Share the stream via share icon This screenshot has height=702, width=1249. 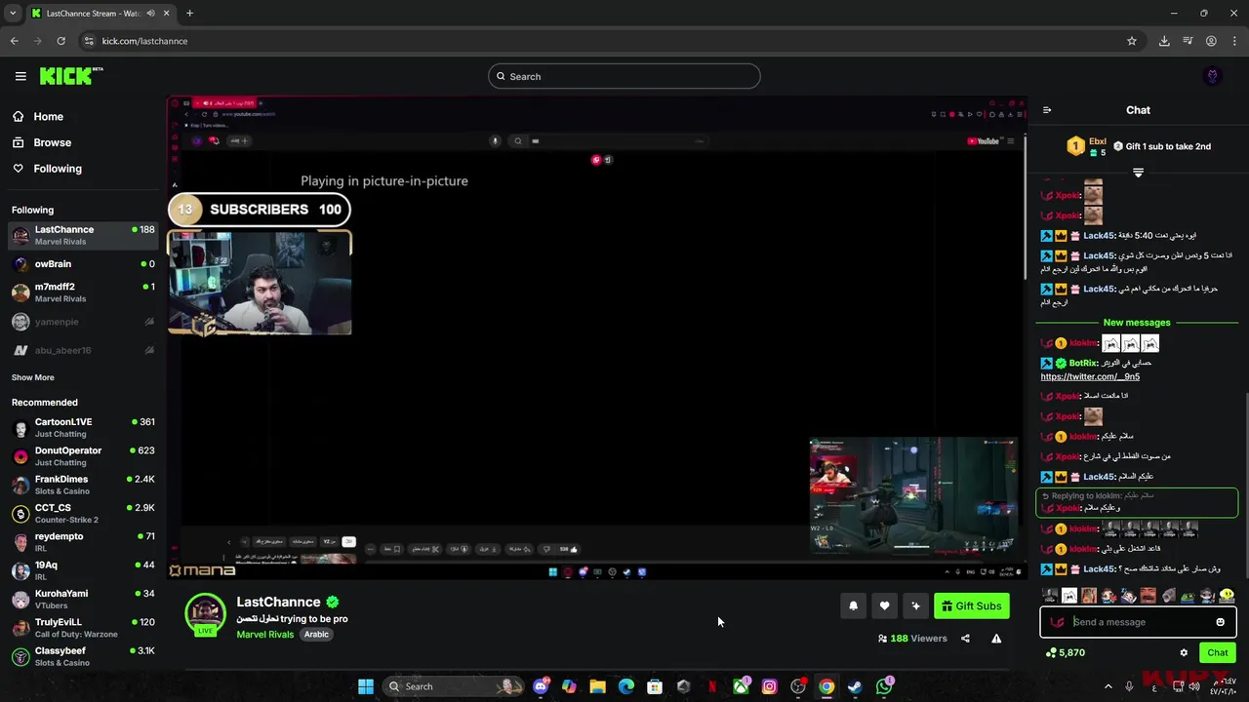965,639
